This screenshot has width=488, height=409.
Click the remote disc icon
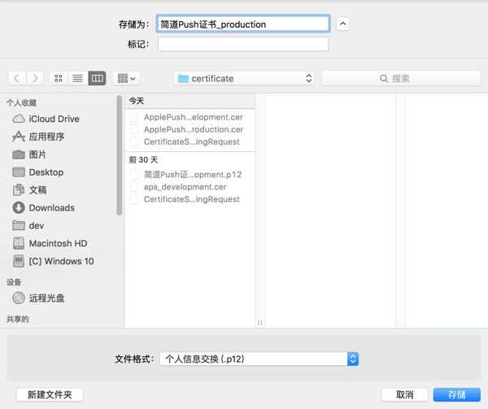pyautogui.click(x=19, y=298)
